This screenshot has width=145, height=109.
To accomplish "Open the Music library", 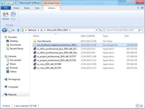I will (13, 64).
